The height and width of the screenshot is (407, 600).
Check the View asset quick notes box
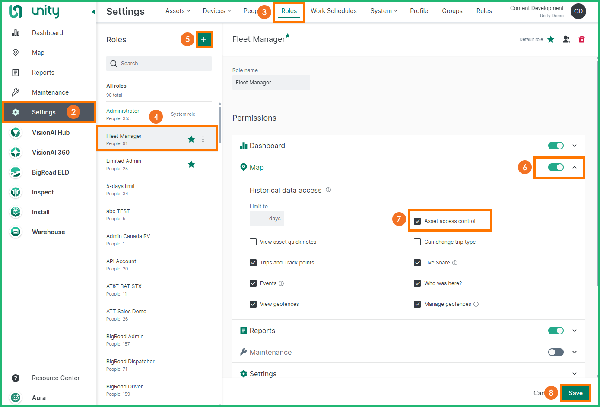click(253, 242)
